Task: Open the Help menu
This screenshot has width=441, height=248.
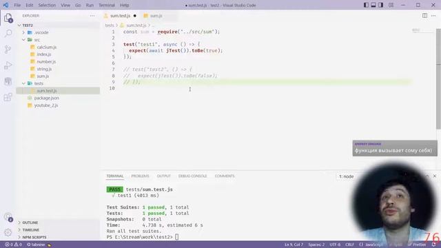Action: [125, 5]
